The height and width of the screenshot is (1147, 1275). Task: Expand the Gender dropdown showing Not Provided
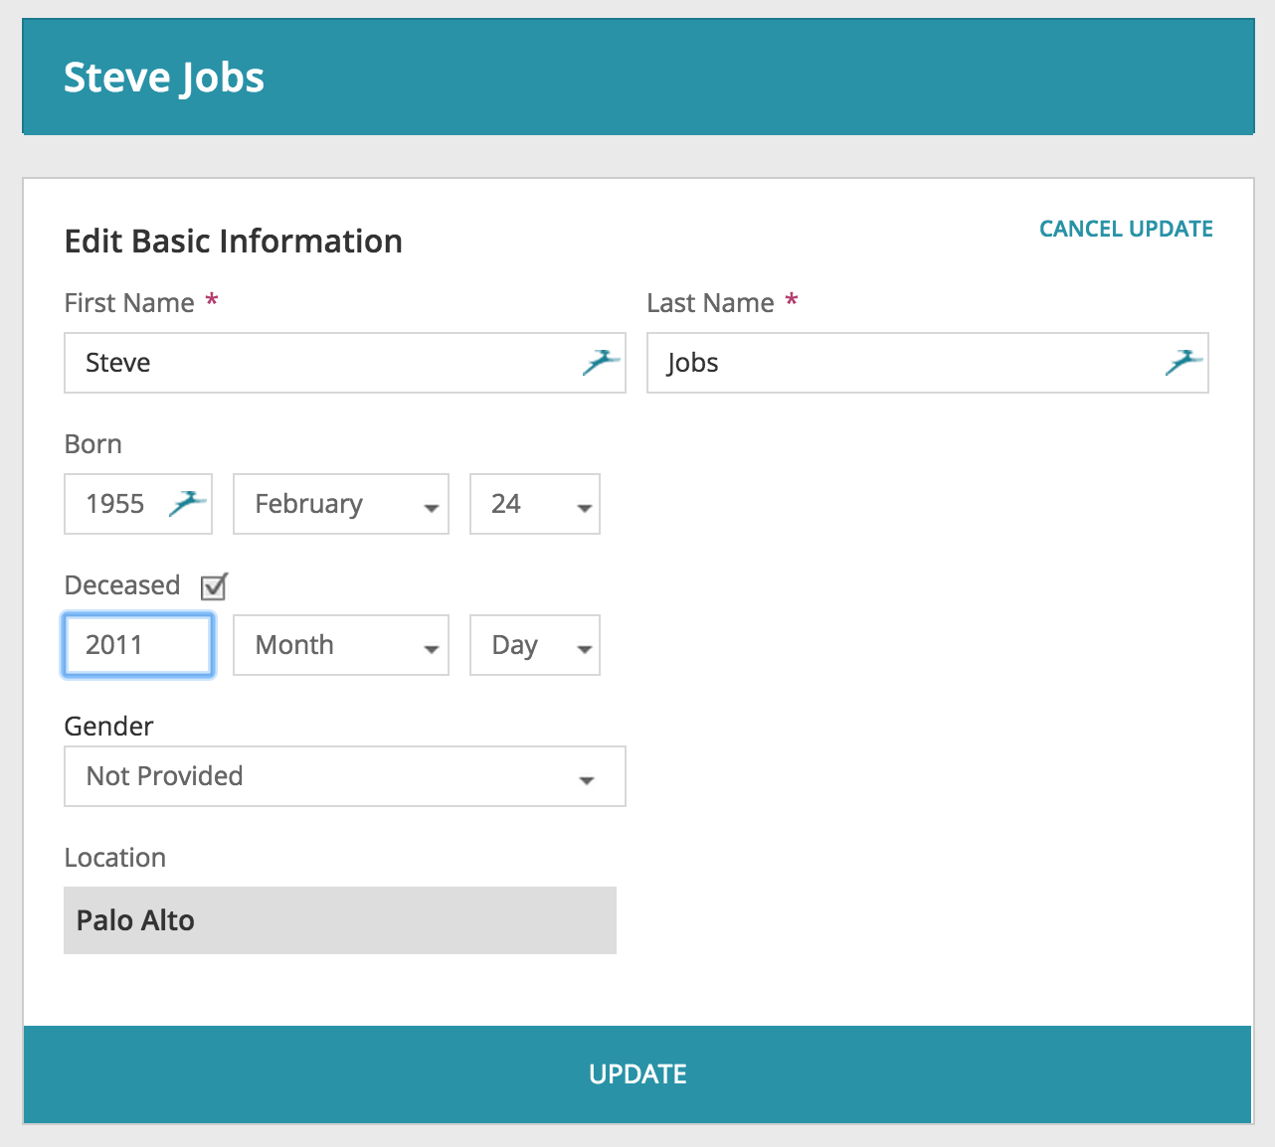point(345,776)
